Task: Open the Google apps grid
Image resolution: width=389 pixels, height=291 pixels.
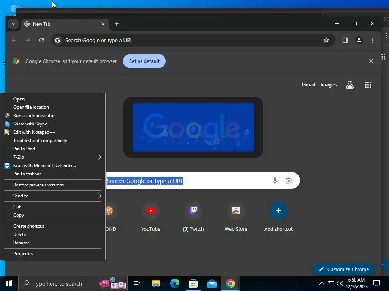Action: pyautogui.click(x=368, y=85)
